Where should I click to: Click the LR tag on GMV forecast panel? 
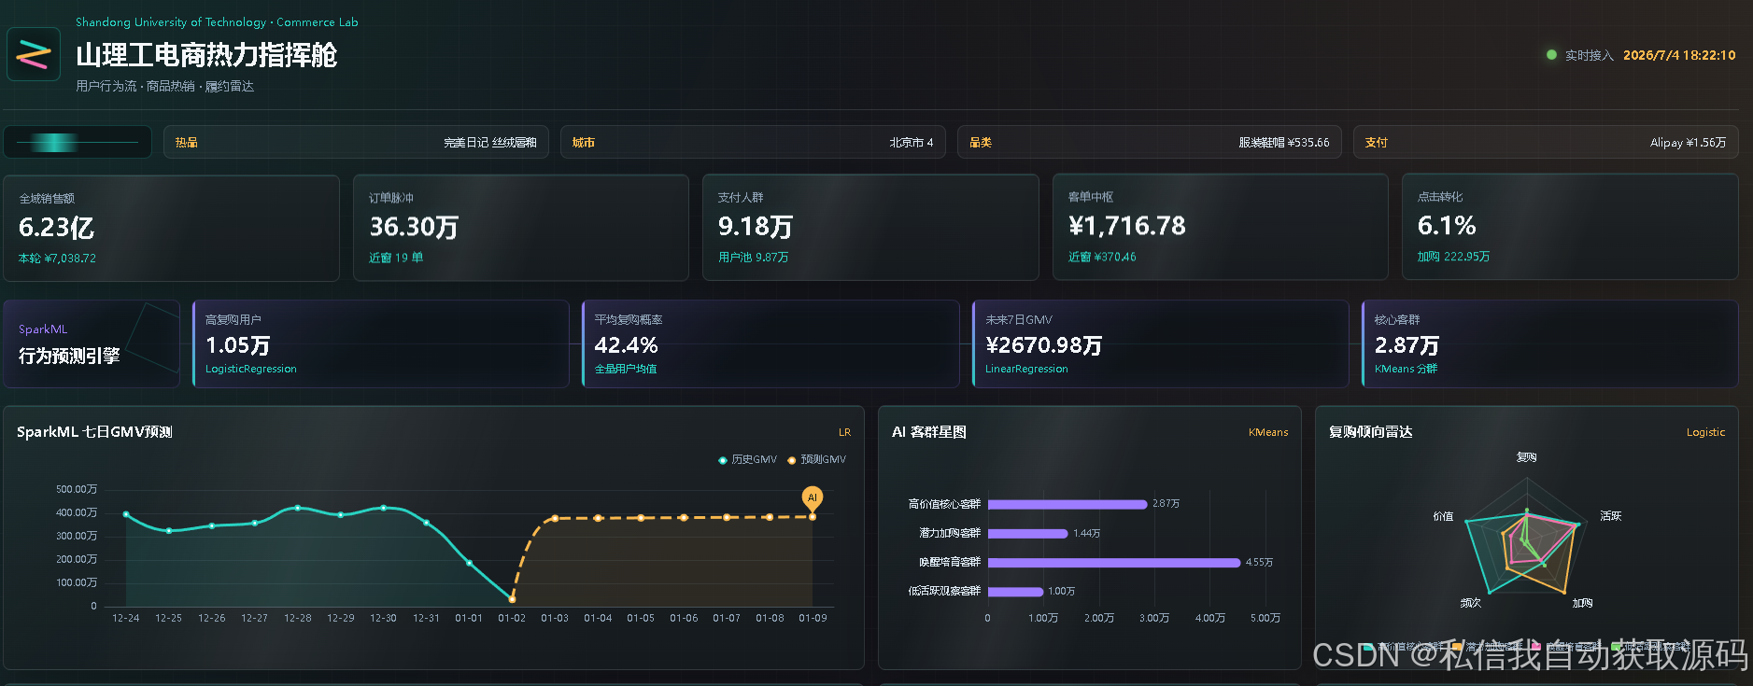click(x=844, y=432)
